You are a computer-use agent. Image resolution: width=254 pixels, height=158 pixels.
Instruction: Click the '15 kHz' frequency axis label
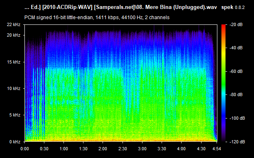13,62
